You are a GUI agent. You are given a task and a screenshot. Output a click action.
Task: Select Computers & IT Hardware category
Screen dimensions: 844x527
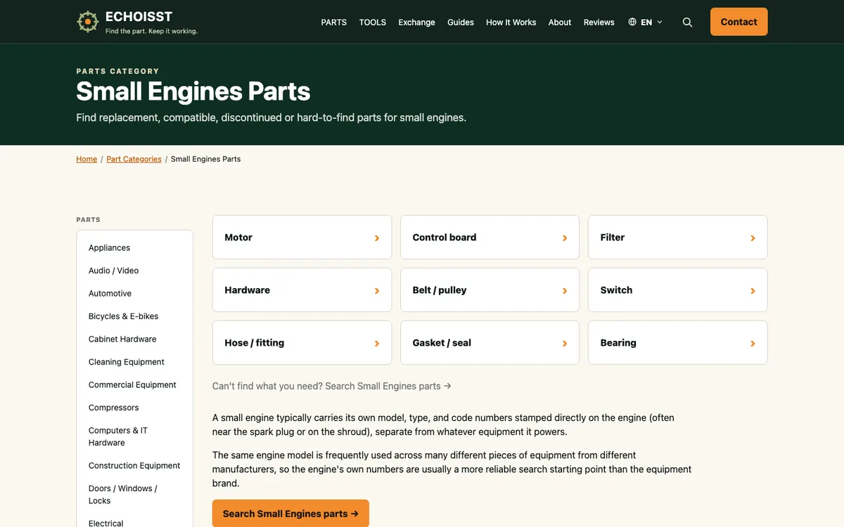[118, 436]
